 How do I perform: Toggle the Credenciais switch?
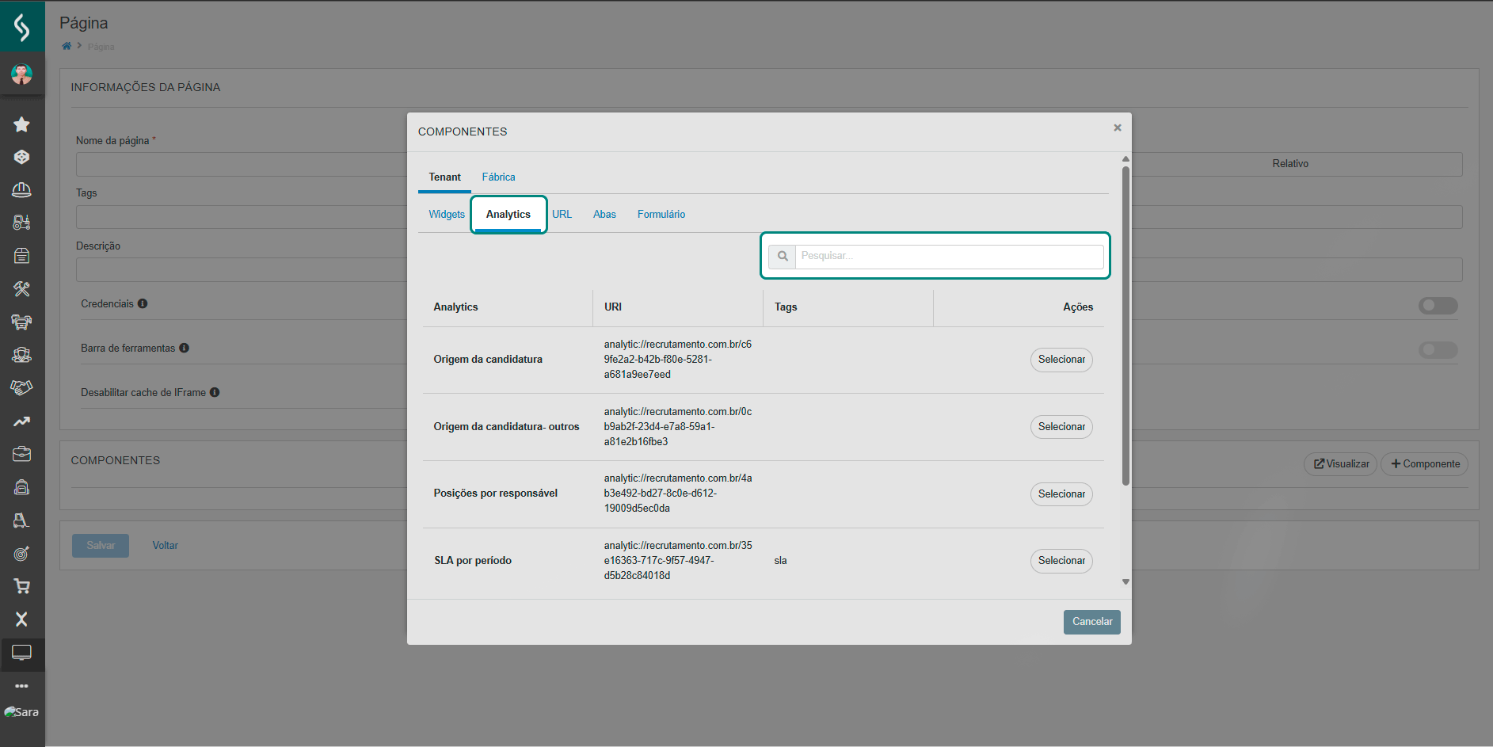(x=1438, y=306)
